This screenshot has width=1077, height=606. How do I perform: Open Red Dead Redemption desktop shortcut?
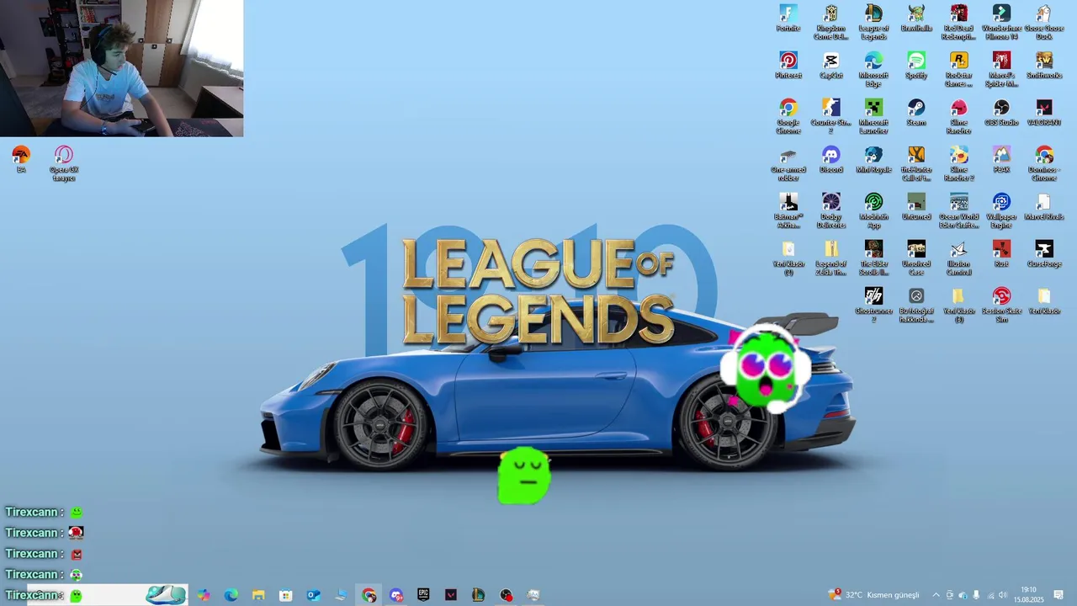pyautogui.click(x=959, y=23)
